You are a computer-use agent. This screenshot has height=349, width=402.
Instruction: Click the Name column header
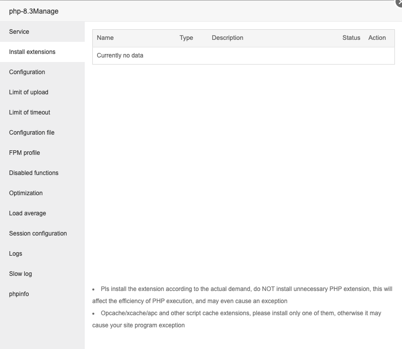point(105,38)
